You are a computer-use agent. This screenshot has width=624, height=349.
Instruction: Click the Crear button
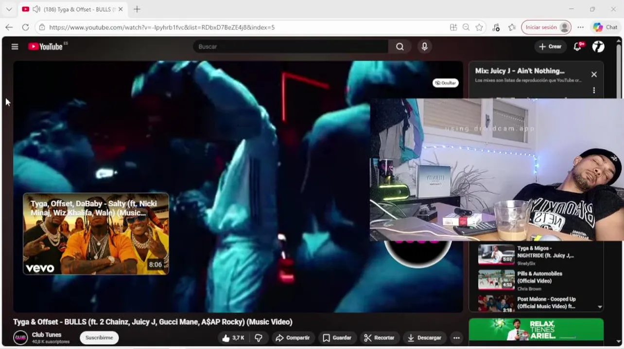point(550,47)
